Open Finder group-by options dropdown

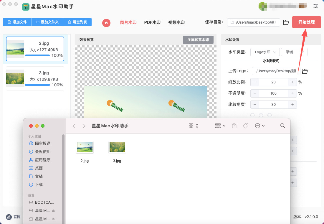220,126
